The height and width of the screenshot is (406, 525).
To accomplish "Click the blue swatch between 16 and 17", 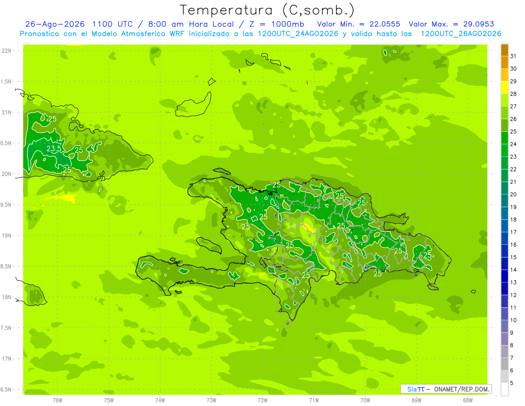I will [x=504, y=238].
